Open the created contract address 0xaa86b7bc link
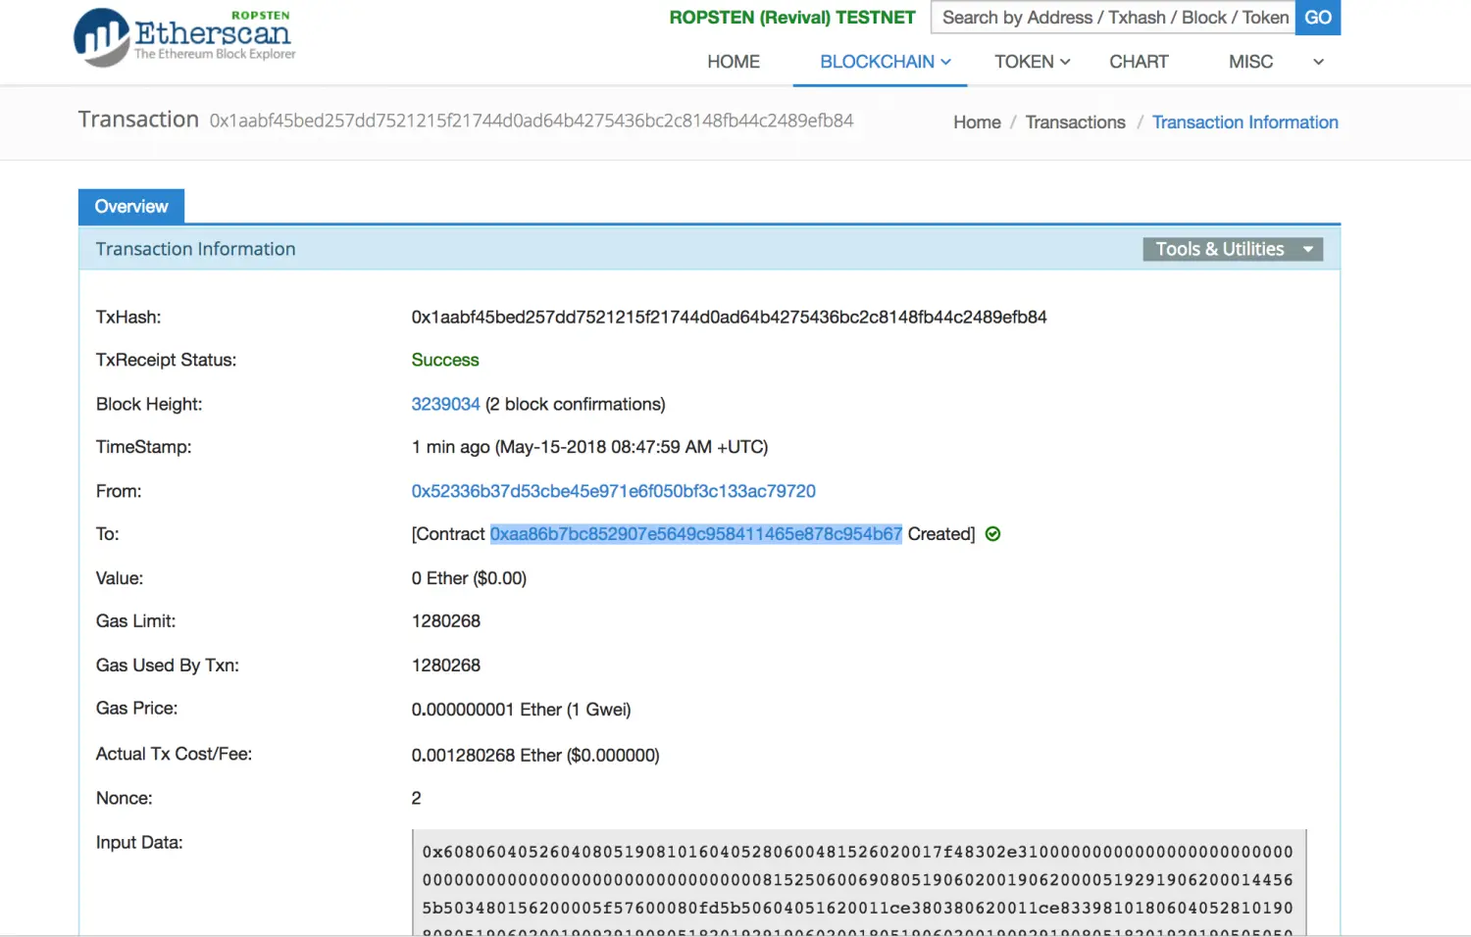The height and width of the screenshot is (937, 1471). (x=695, y=534)
